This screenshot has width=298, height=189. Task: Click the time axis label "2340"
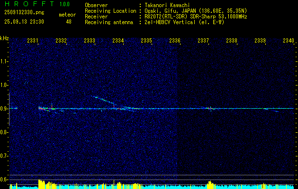coord(289,40)
